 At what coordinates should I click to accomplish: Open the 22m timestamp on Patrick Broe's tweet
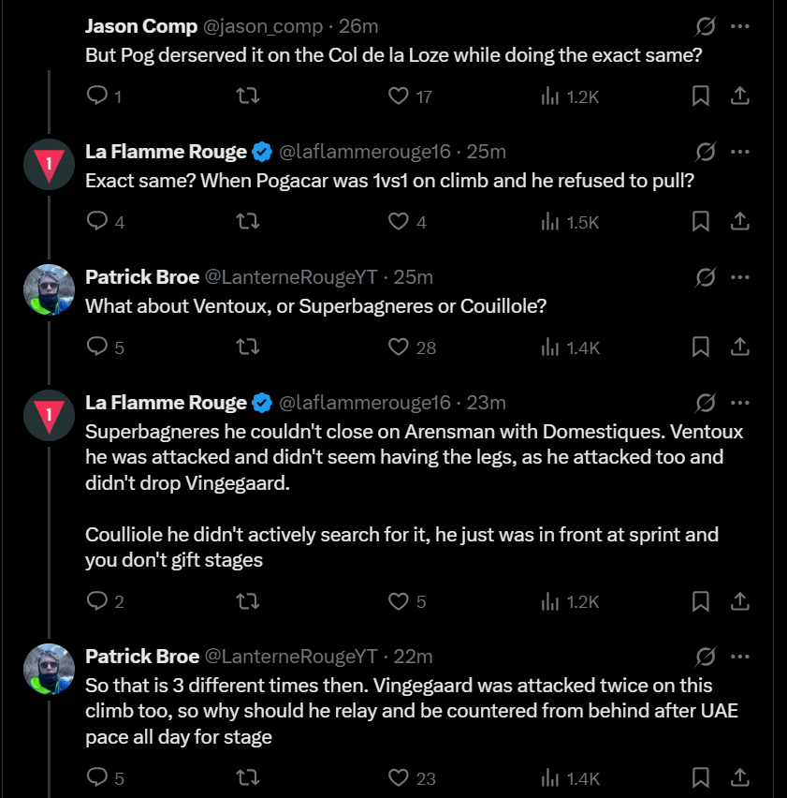[413, 656]
